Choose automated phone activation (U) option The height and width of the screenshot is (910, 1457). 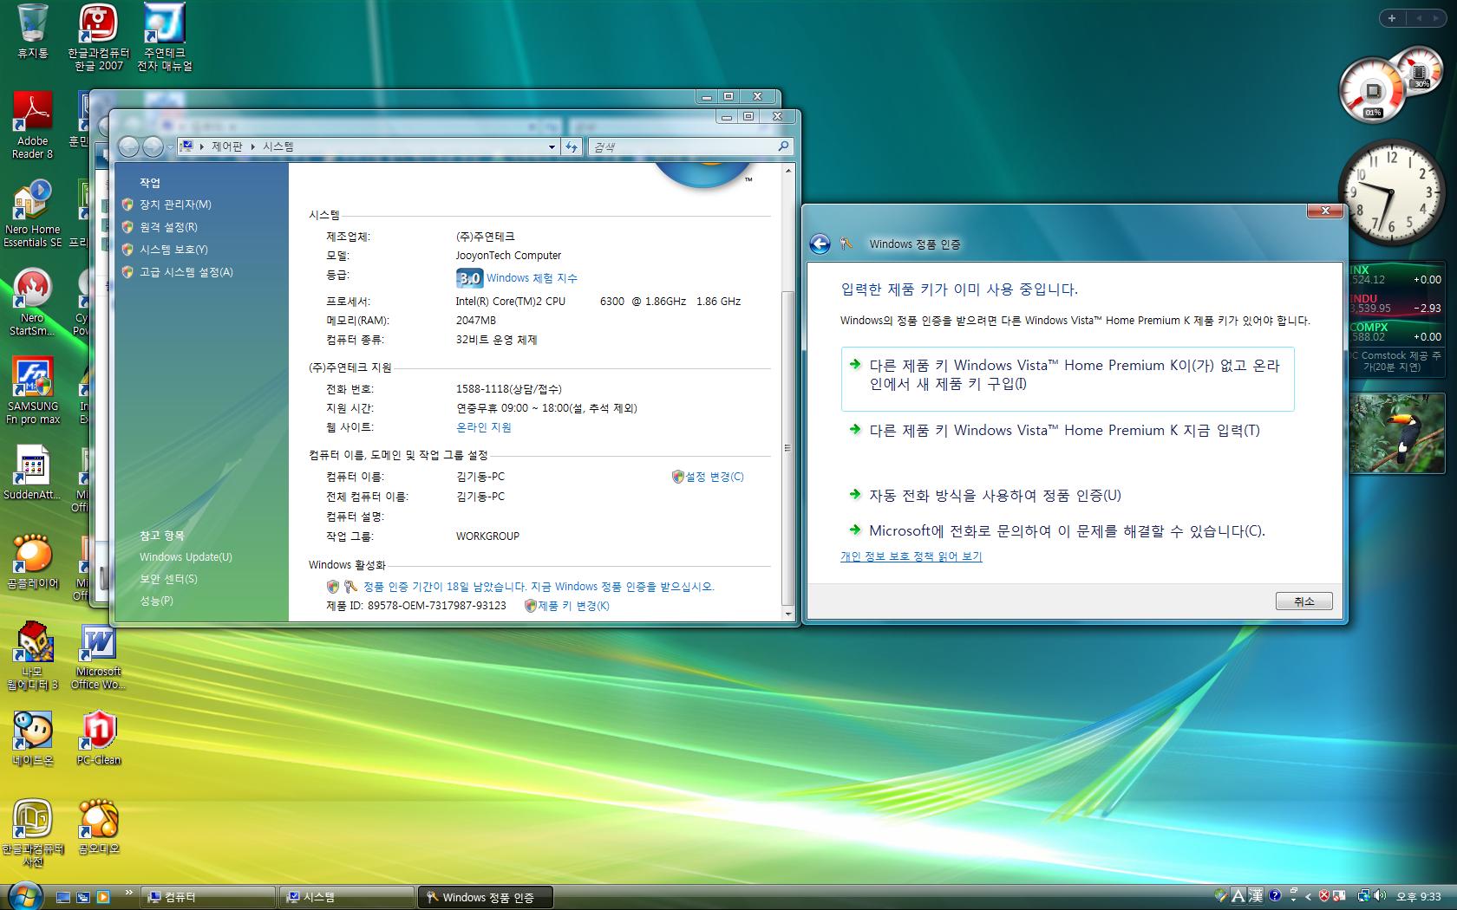pyautogui.click(x=995, y=496)
